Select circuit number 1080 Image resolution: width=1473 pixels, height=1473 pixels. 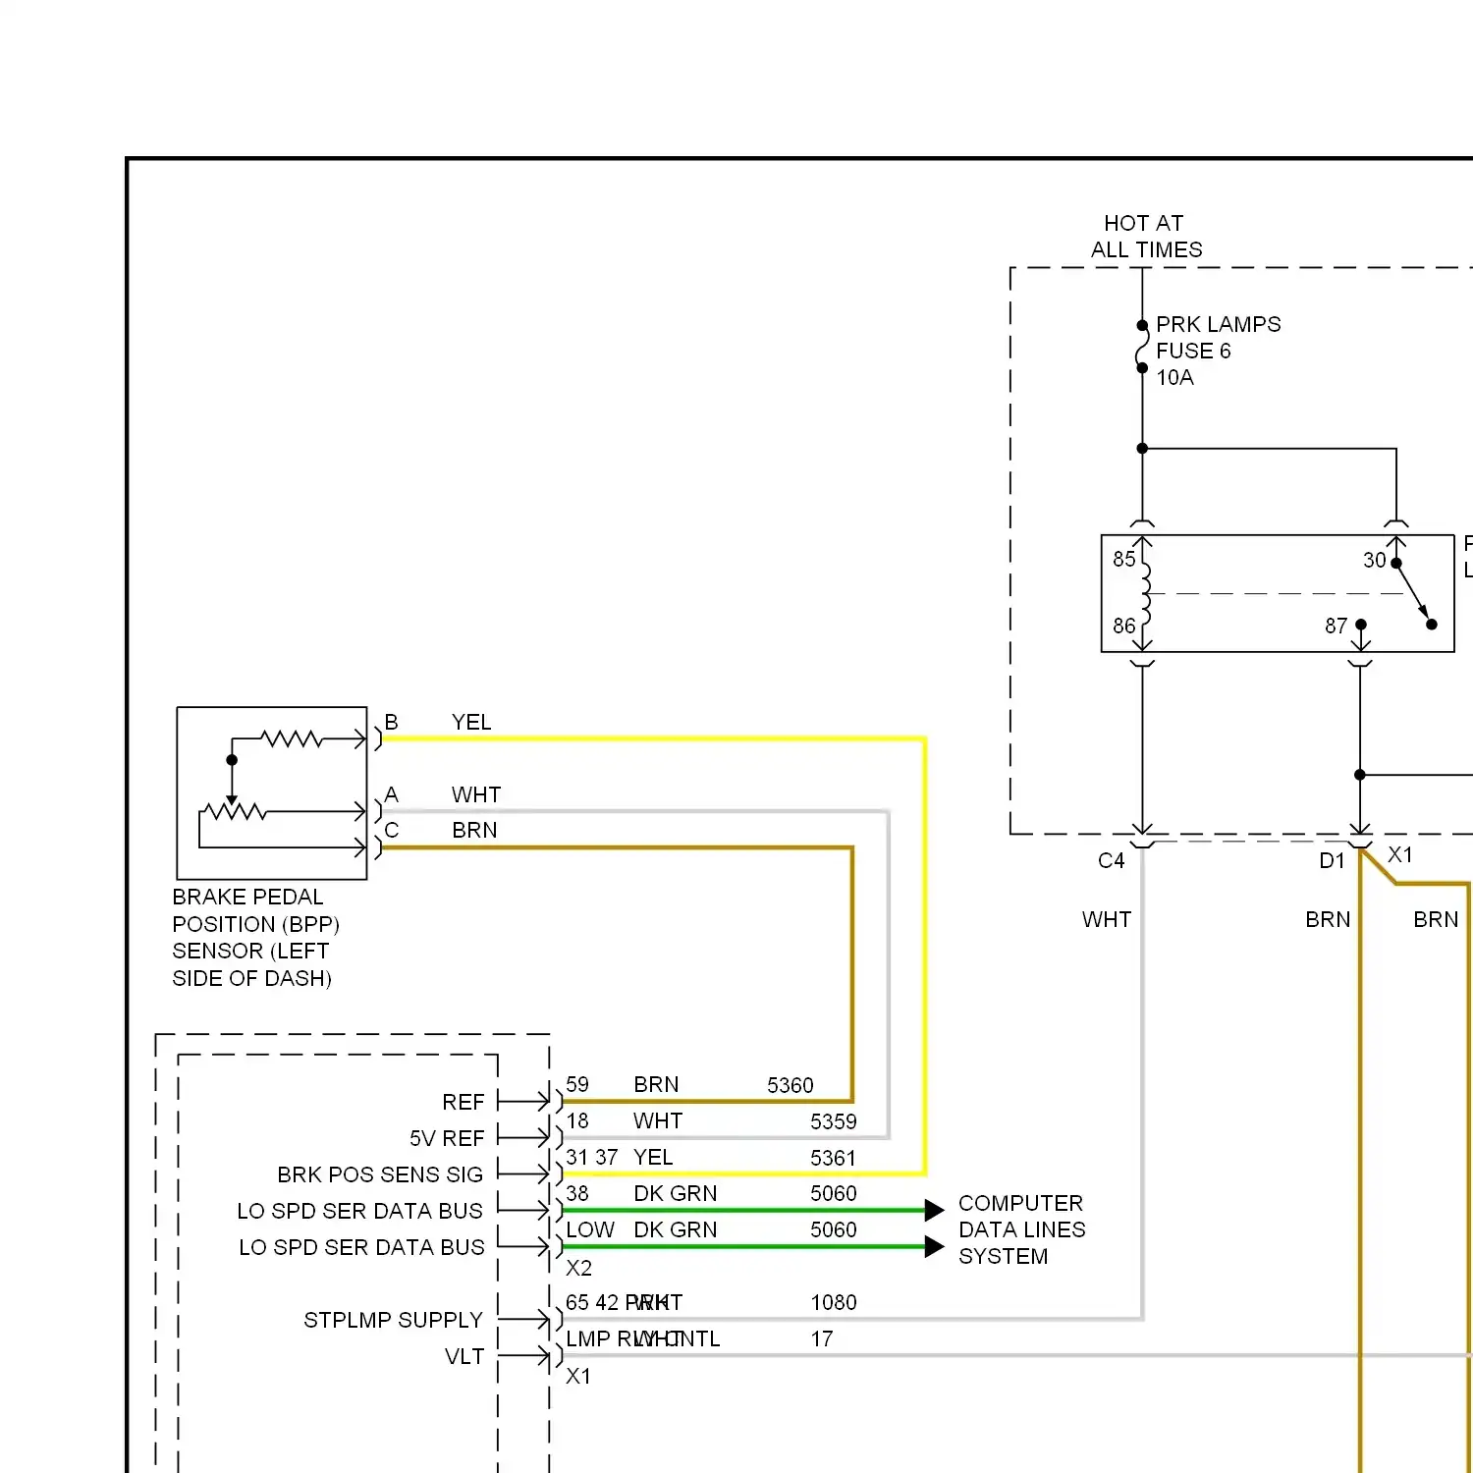[x=834, y=1302]
